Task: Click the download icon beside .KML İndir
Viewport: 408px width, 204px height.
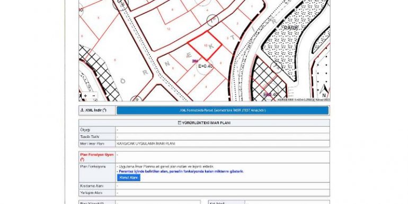Action: [82, 110]
